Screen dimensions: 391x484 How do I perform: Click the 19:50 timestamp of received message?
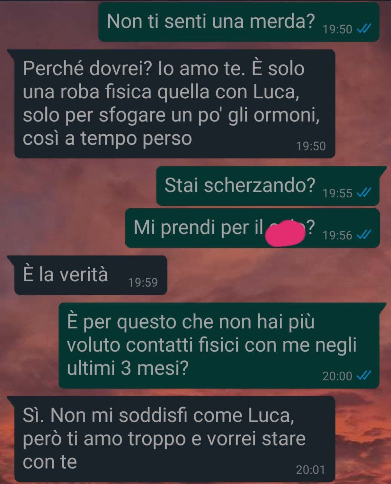click(311, 146)
